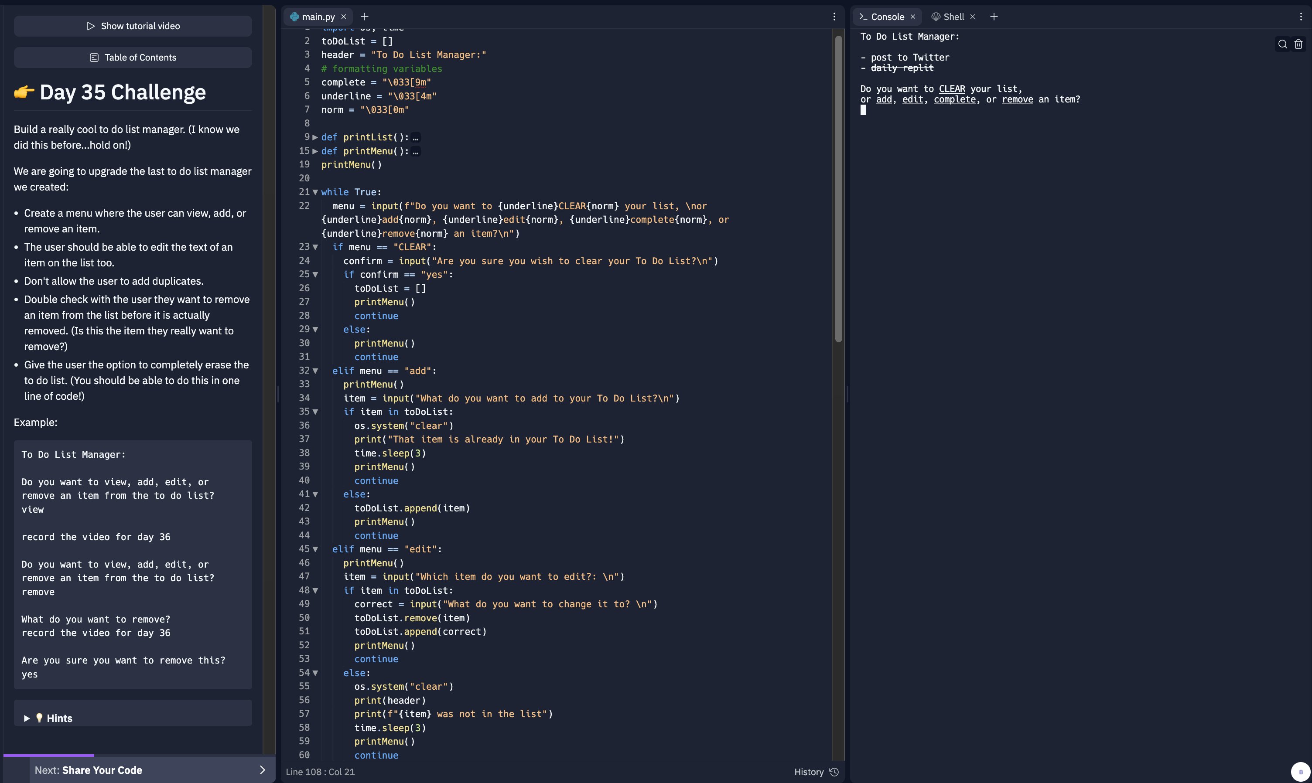The image size is (1312, 783).
Task: Close the Shell tab
Action: [973, 17]
